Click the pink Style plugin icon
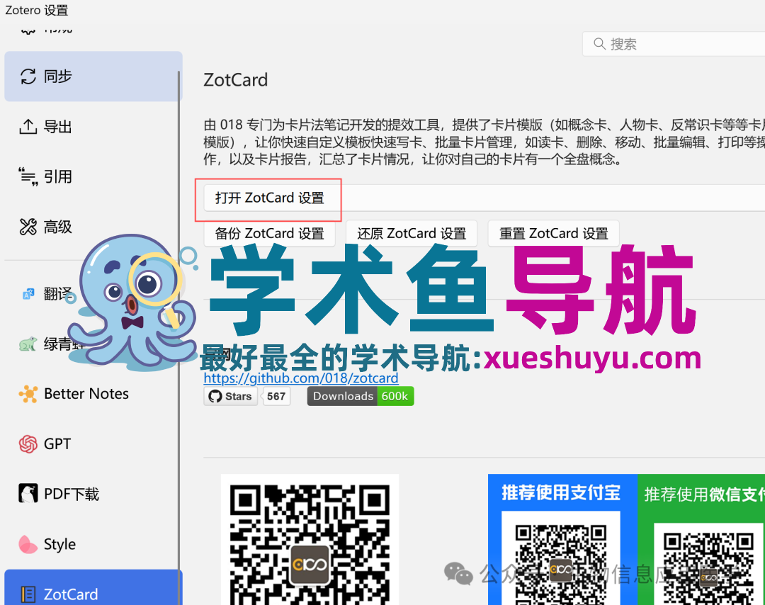The height and width of the screenshot is (605, 765). tap(28, 545)
